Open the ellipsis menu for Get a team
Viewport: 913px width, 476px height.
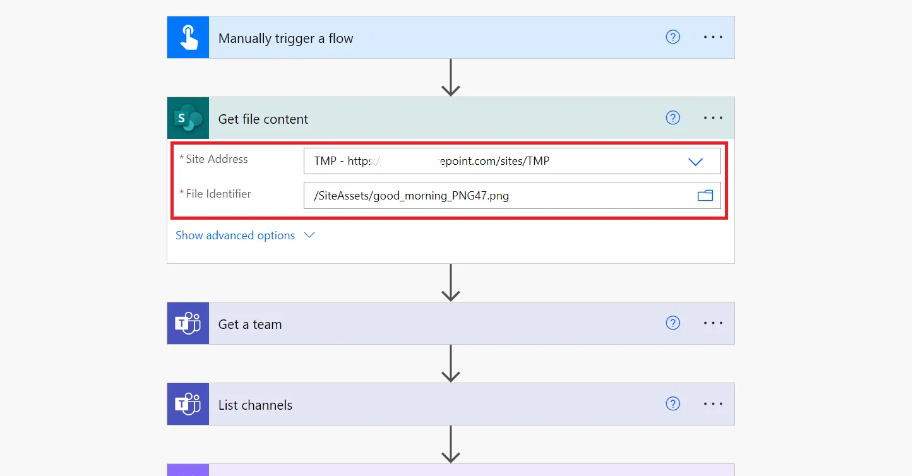(713, 323)
